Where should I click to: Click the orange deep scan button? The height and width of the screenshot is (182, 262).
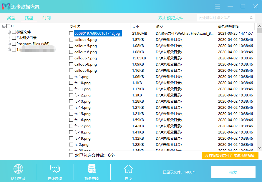[230, 155]
